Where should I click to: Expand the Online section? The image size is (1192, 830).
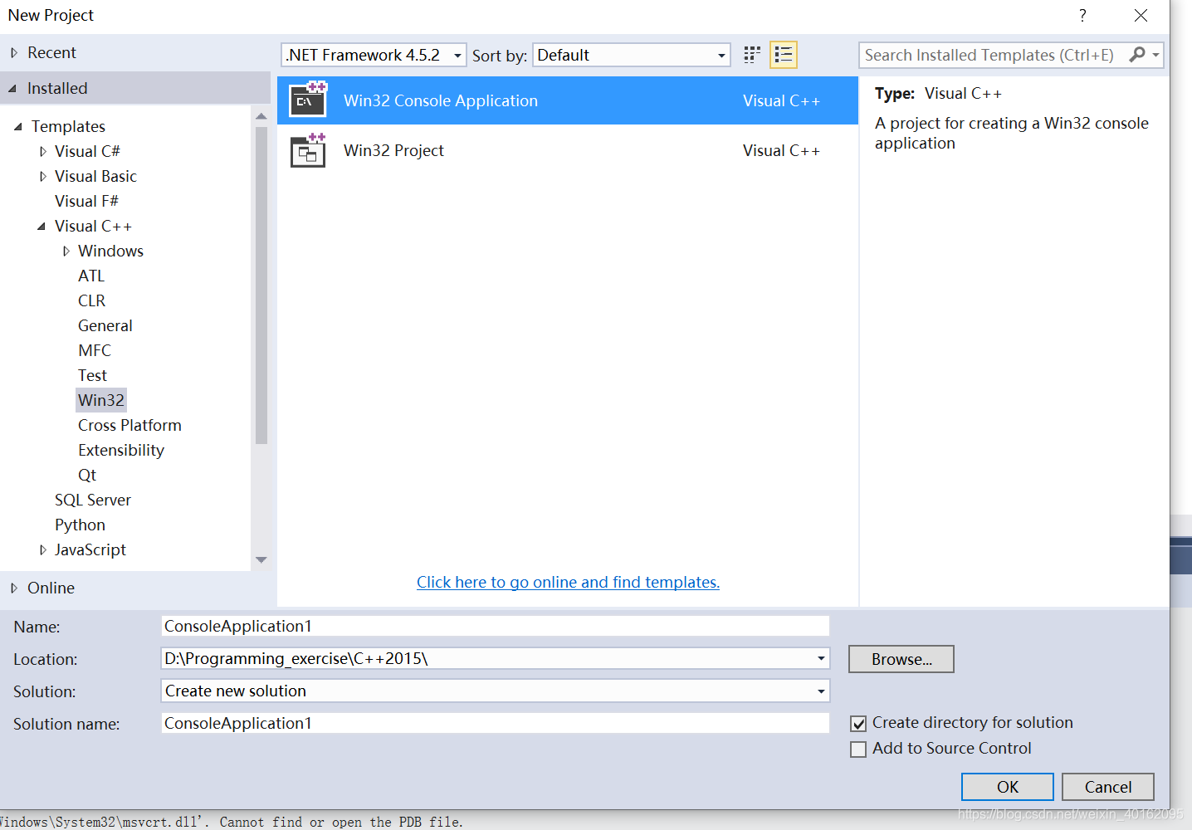tap(14, 588)
